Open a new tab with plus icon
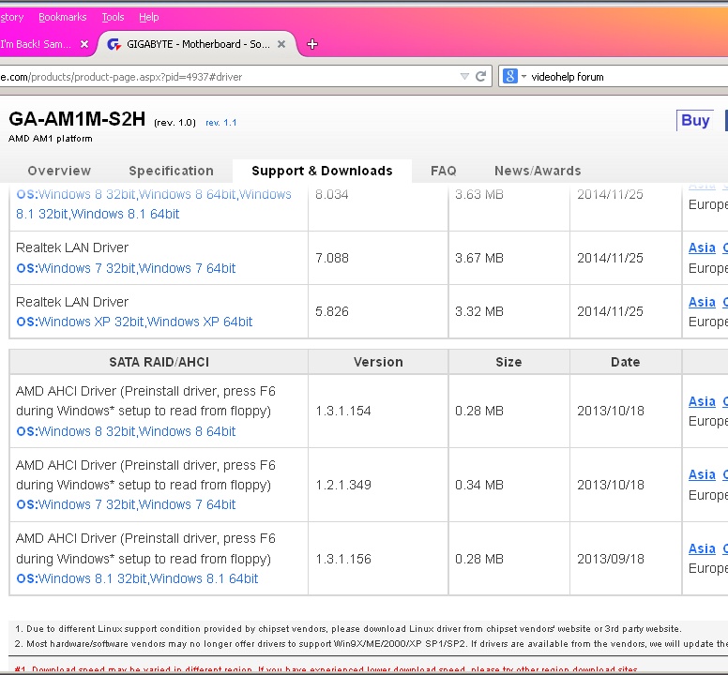 pos(312,44)
